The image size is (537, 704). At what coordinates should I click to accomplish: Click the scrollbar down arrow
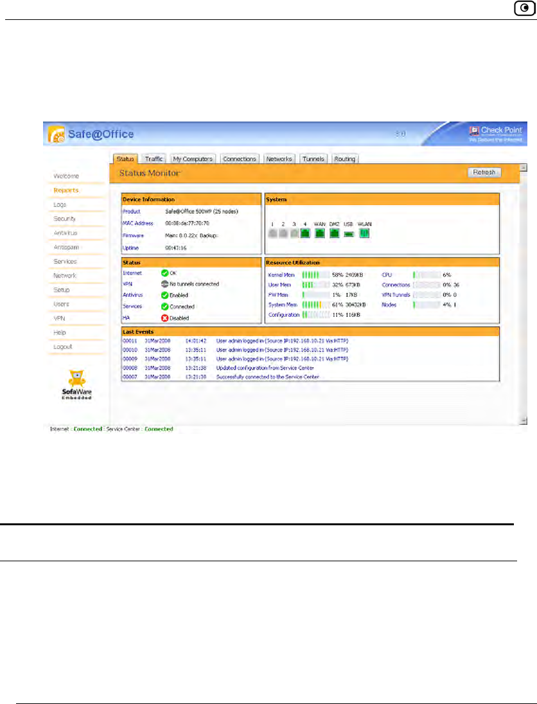pyautogui.click(x=523, y=420)
